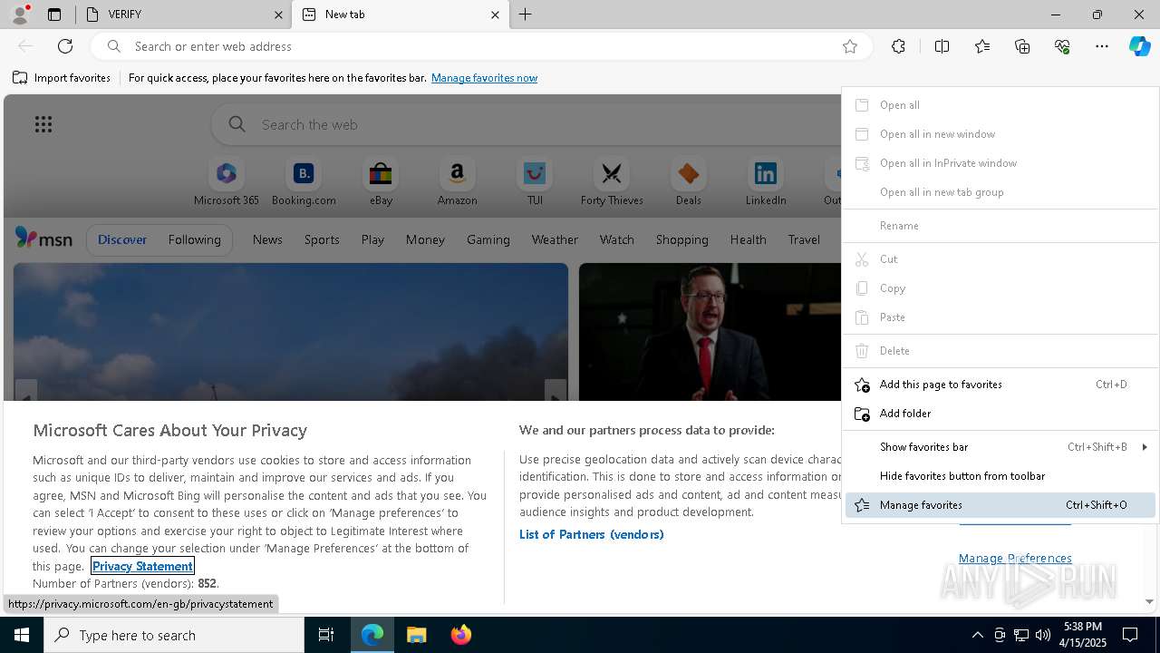Open eBay shortcut tile
The image size is (1160, 653).
[x=381, y=182]
